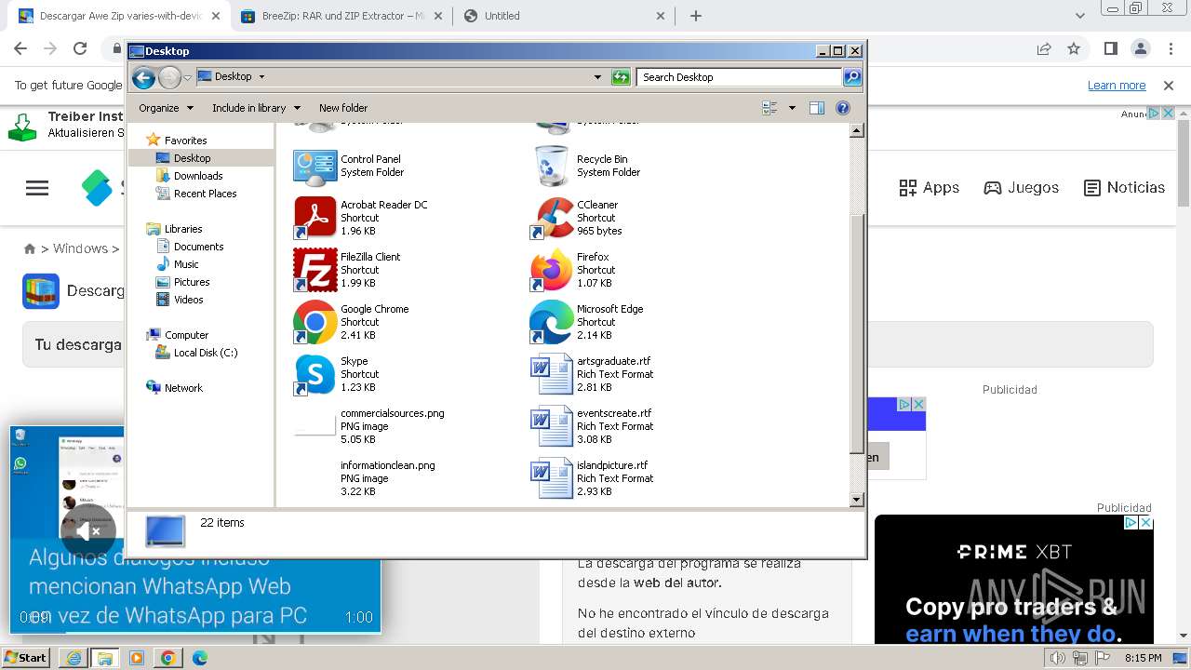Select the FileZilla Client shortcut icon
Image resolution: width=1191 pixels, height=670 pixels.
point(314,270)
